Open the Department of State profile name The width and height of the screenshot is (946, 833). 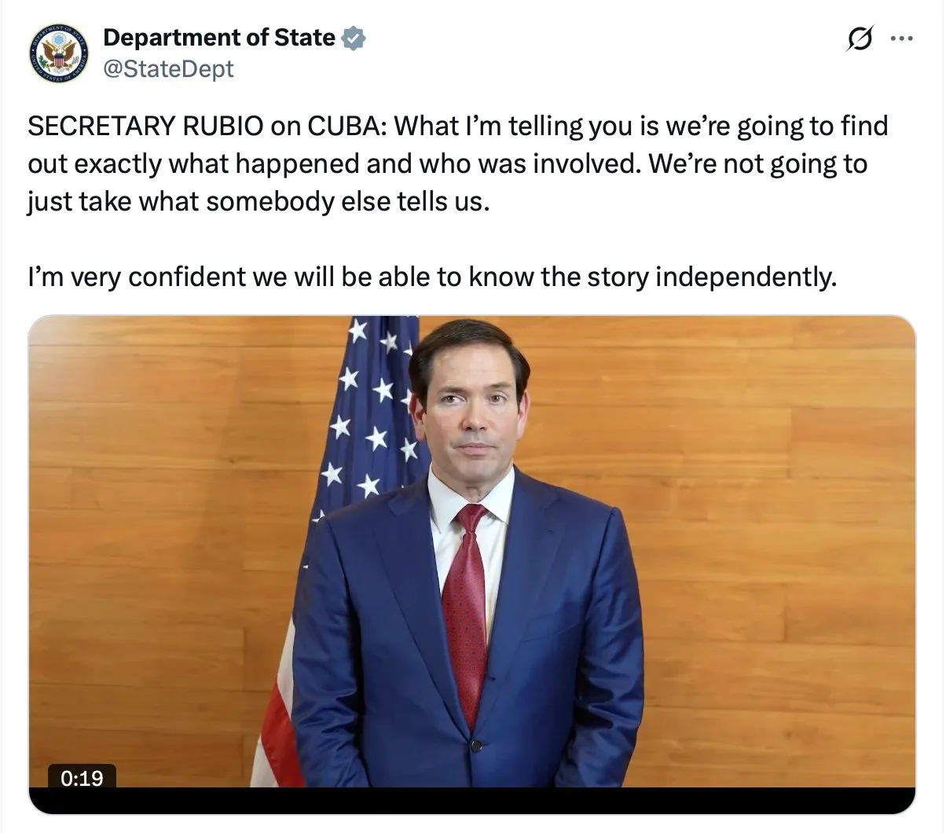[x=219, y=38]
